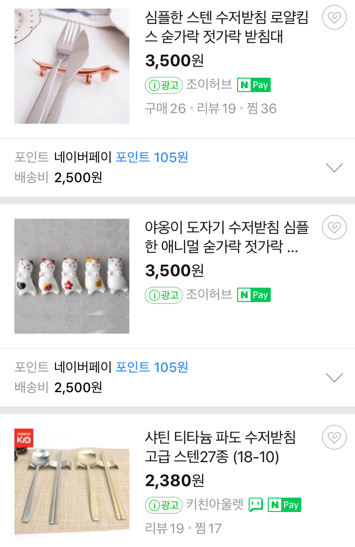Expand first product's 포인트 and 배송비 details
This screenshot has width=355, height=547.
point(334,167)
